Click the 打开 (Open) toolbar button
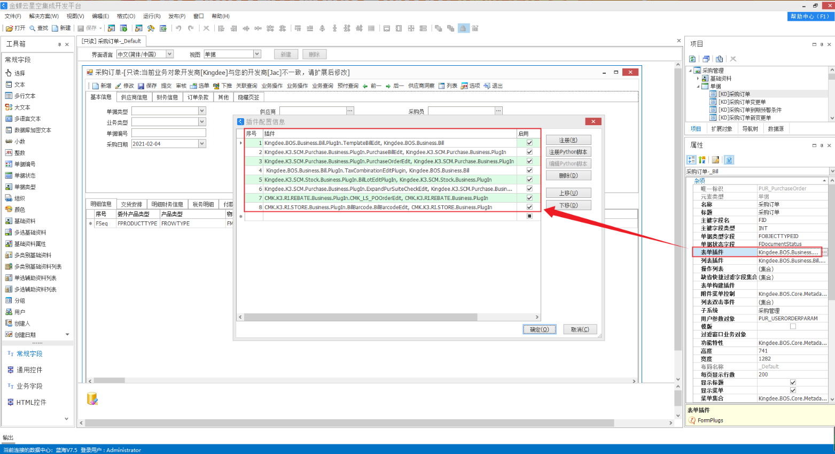The image size is (835, 454). click(15, 28)
